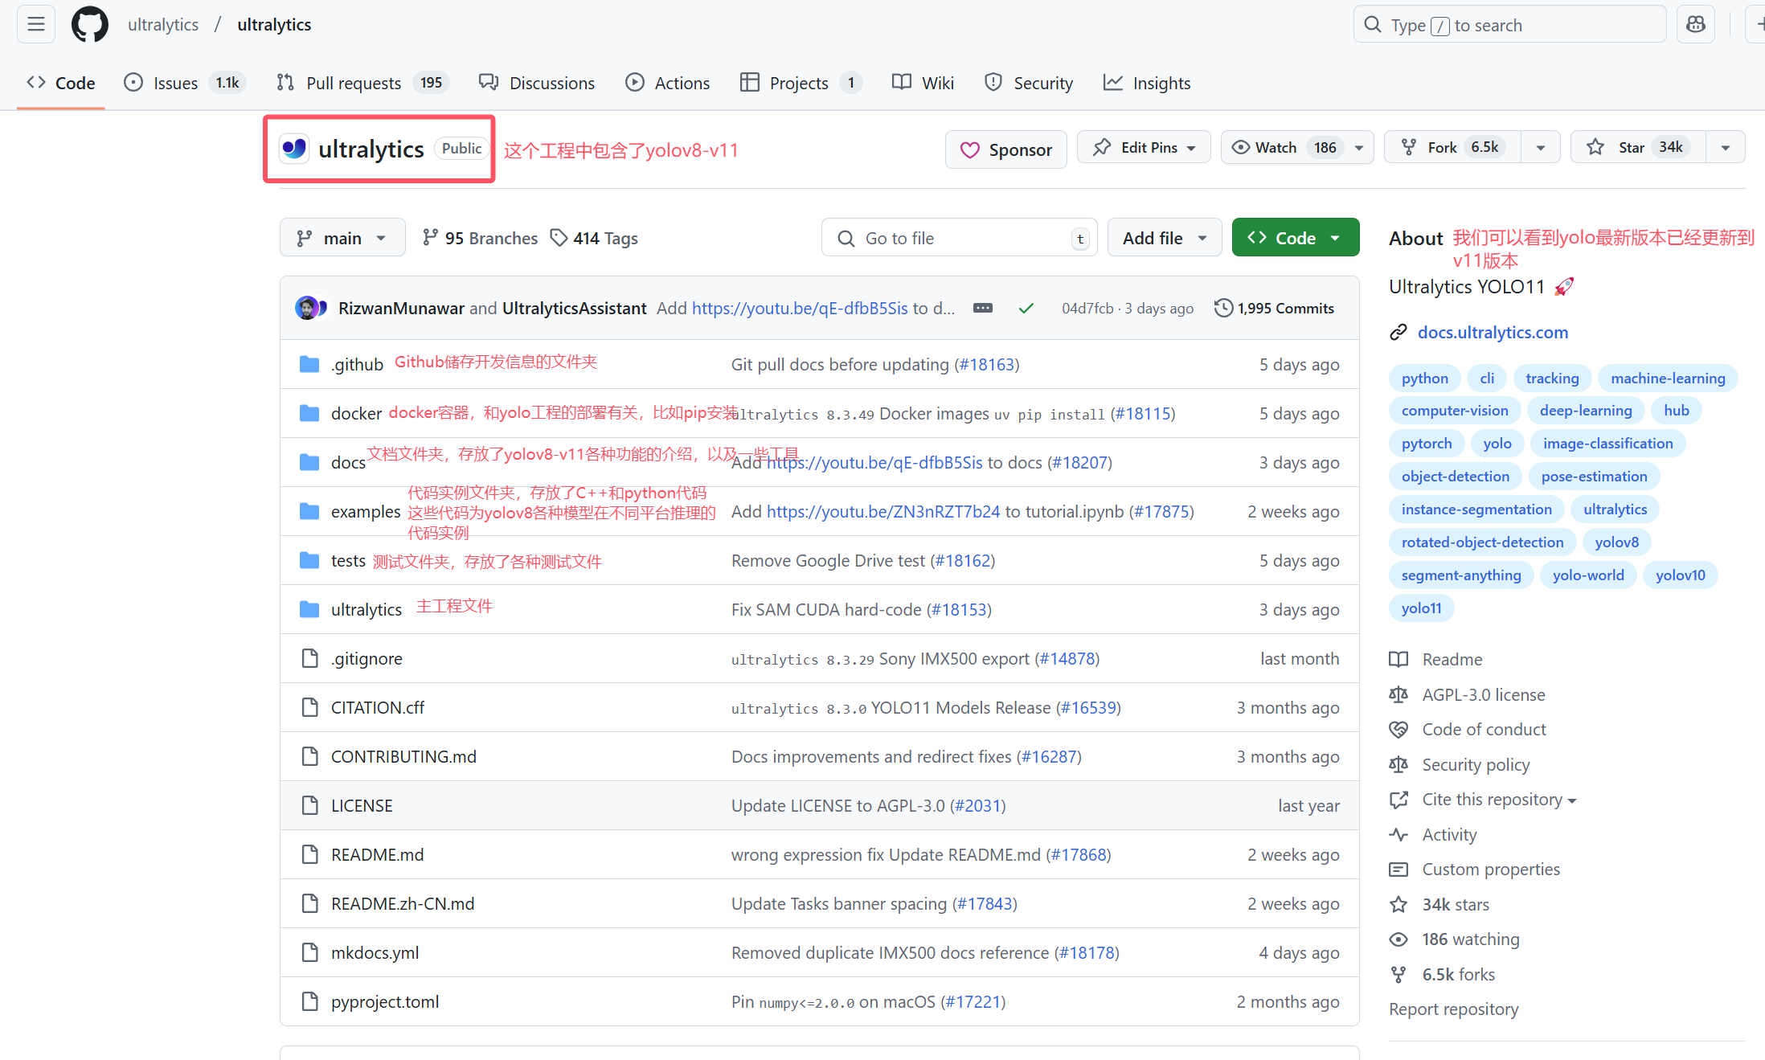Expand the Edit Pins dropdown
This screenshot has width=1765, height=1060.
(1144, 147)
